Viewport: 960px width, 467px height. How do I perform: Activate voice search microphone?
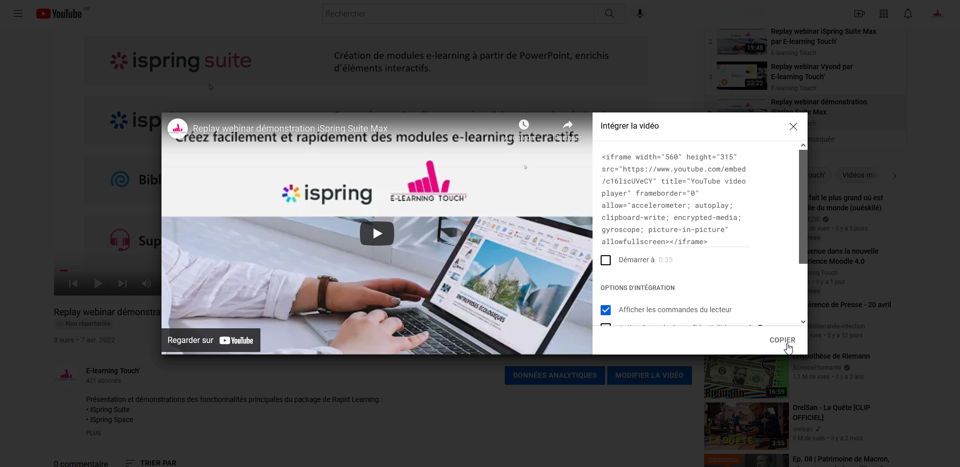pos(639,14)
